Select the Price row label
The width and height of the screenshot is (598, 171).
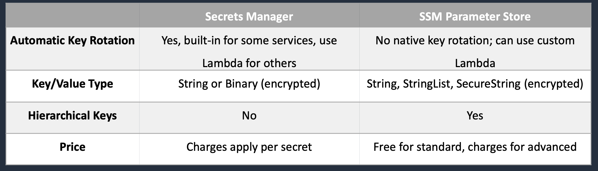pyautogui.click(x=72, y=147)
